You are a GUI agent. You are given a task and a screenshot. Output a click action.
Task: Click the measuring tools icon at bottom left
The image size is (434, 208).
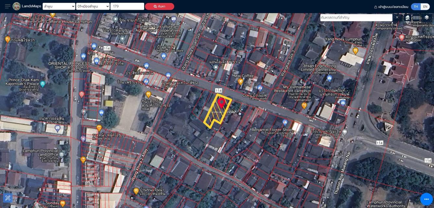[x=8, y=198]
